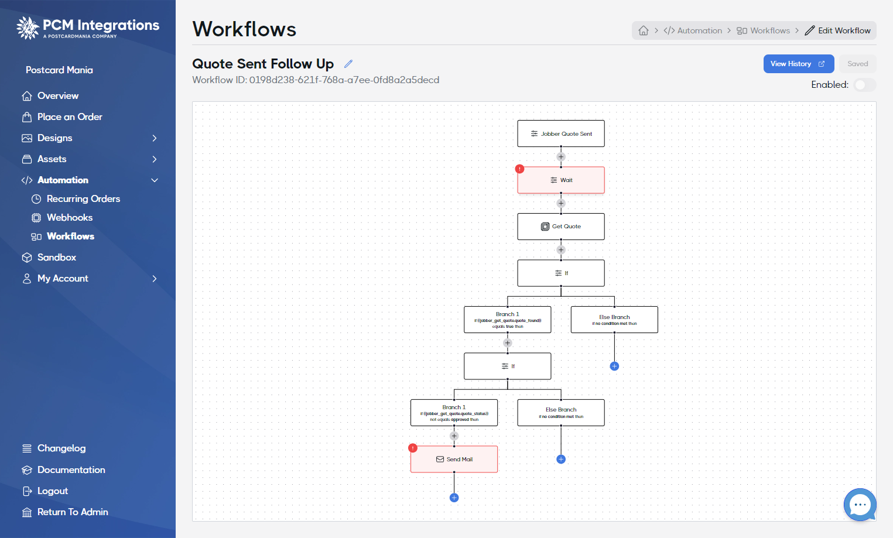Select the Jobber Quote Sent trigger node

[561, 133]
